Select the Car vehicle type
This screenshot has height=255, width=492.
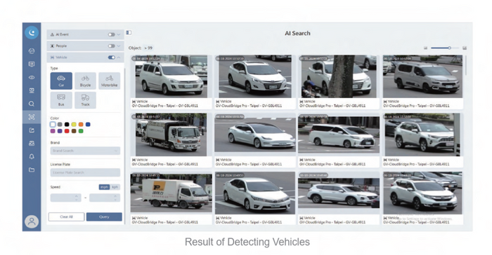click(61, 81)
